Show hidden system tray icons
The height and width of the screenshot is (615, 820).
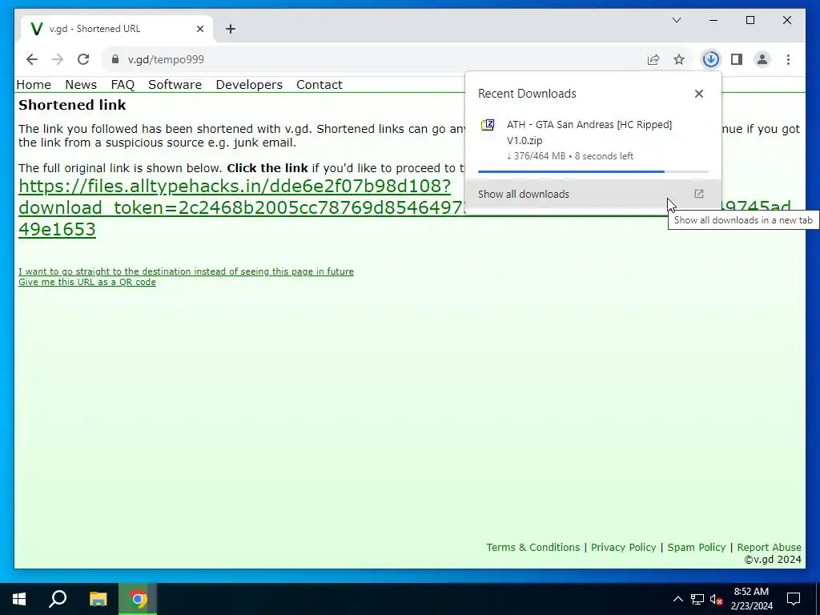click(x=677, y=599)
